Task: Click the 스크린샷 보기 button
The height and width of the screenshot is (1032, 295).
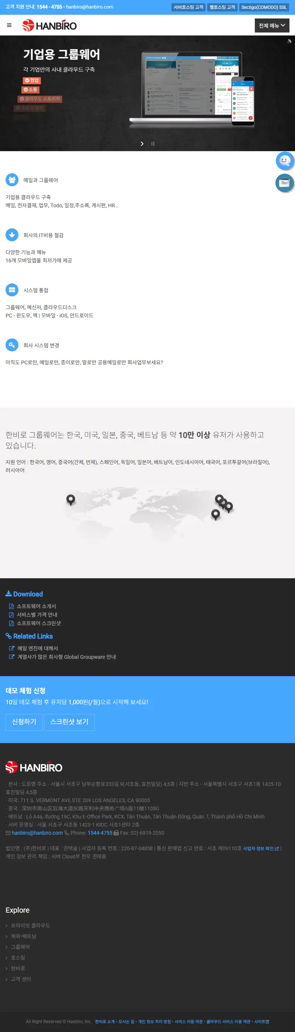Action: [x=69, y=722]
